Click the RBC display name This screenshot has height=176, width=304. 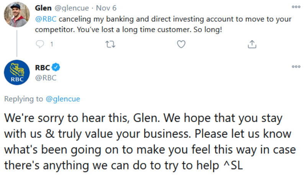(42, 68)
